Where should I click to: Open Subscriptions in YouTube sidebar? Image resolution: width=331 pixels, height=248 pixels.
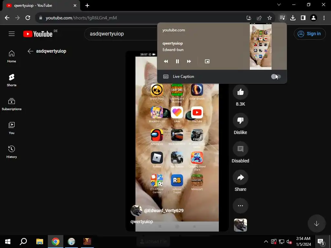pyautogui.click(x=12, y=104)
